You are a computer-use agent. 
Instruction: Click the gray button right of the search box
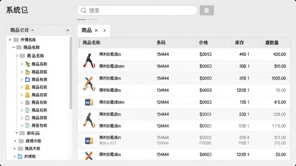207,10
